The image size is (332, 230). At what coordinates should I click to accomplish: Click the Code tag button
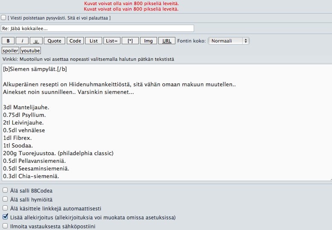[75, 41]
